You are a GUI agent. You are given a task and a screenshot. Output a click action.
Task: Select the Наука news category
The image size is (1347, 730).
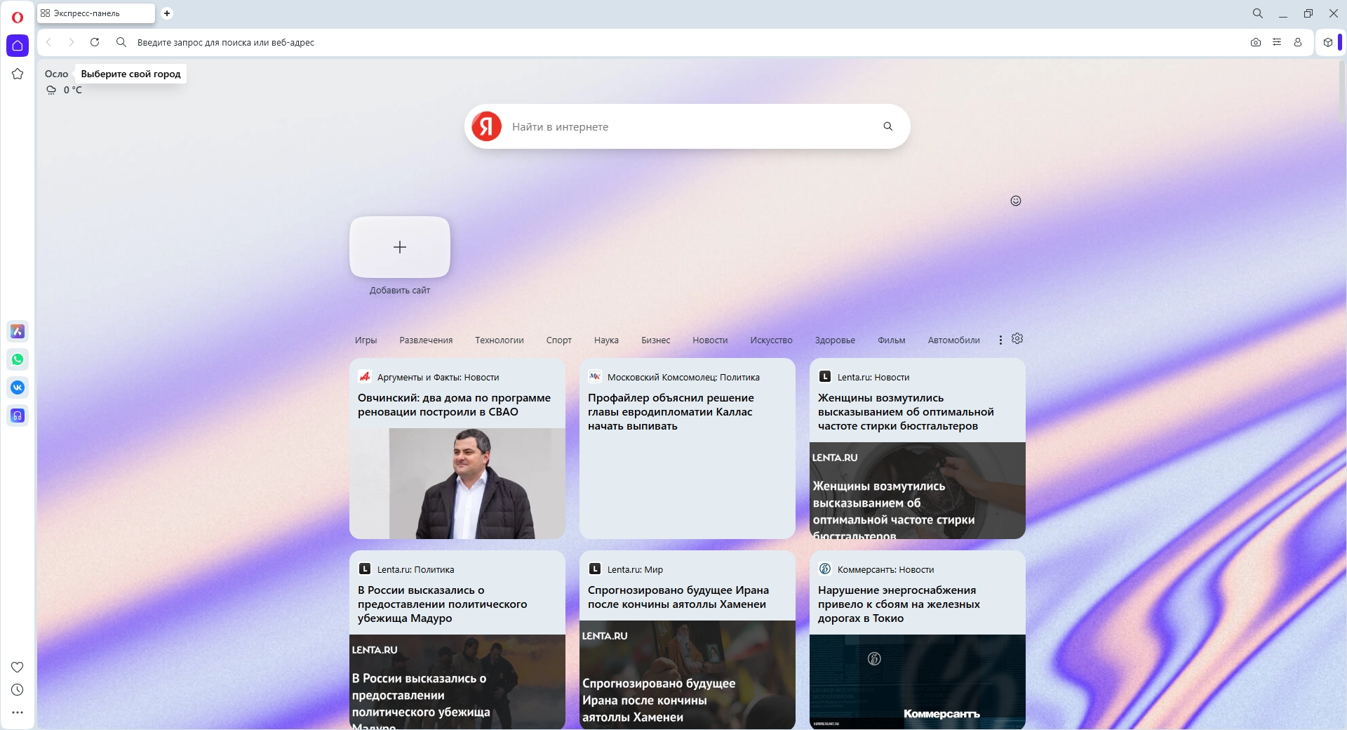pos(606,340)
